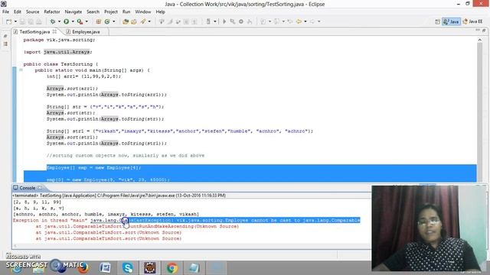Viewport: 490px width, 275px height.
Task: Click the Debug bug icon
Action: tap(53, 21)
